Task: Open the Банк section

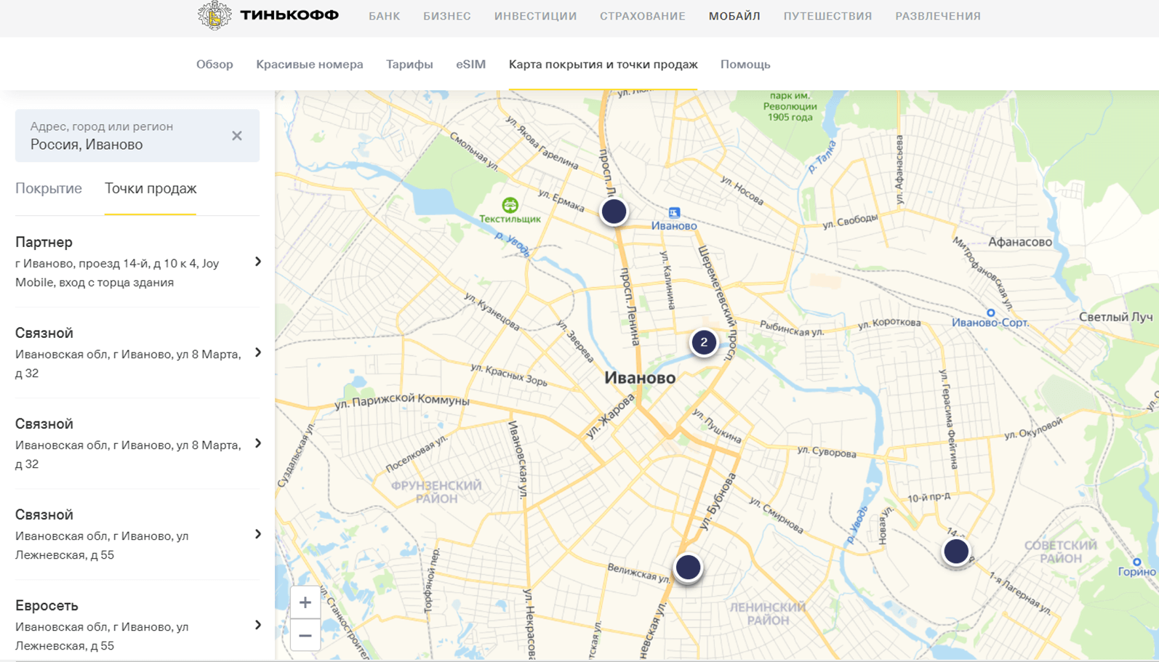Action: click(x=384, y=16)
